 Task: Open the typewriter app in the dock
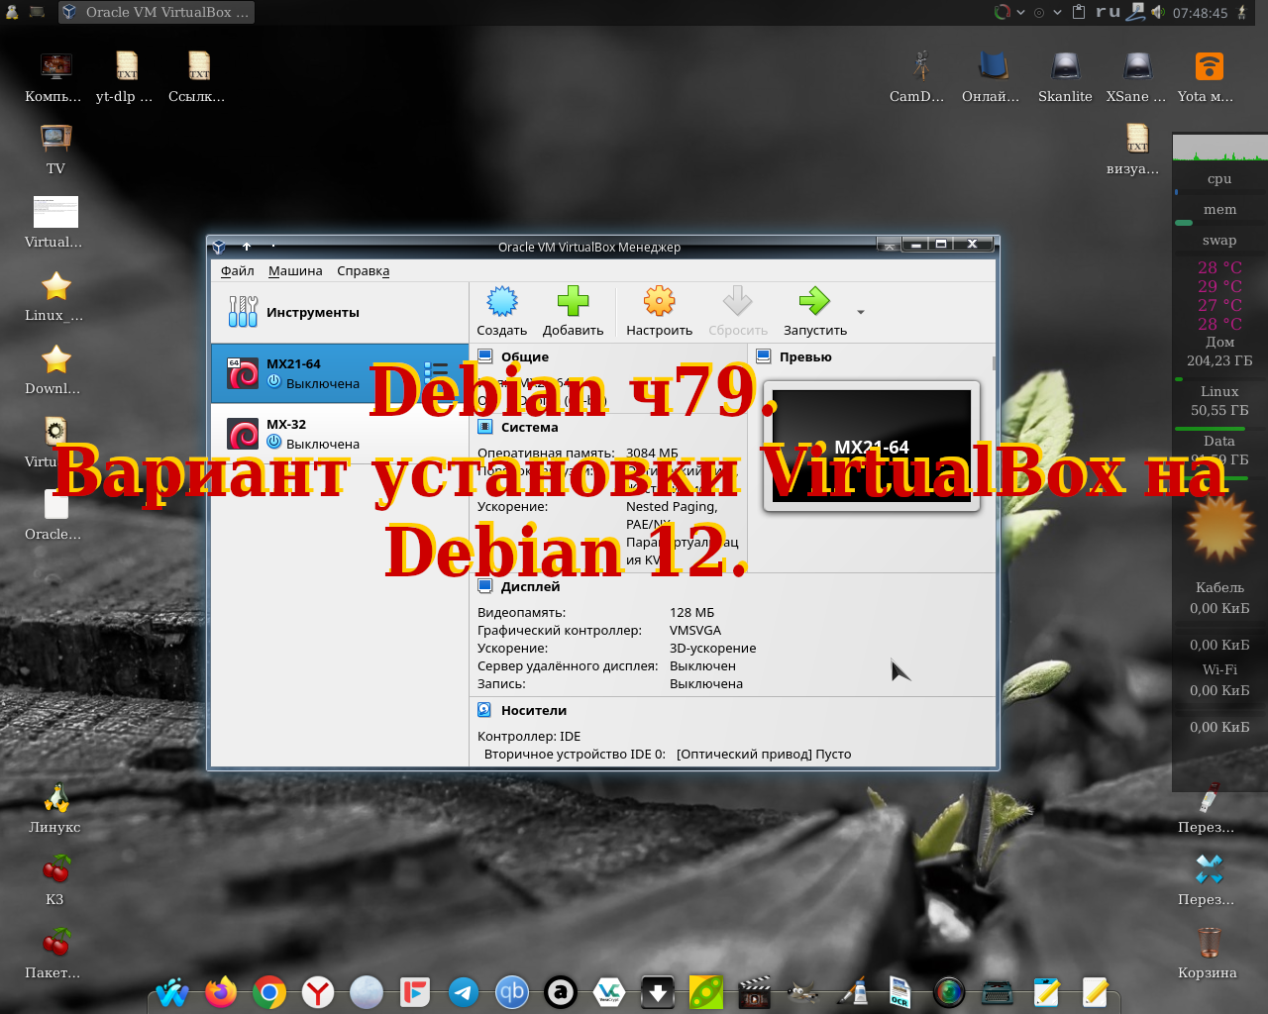[997, 991]
